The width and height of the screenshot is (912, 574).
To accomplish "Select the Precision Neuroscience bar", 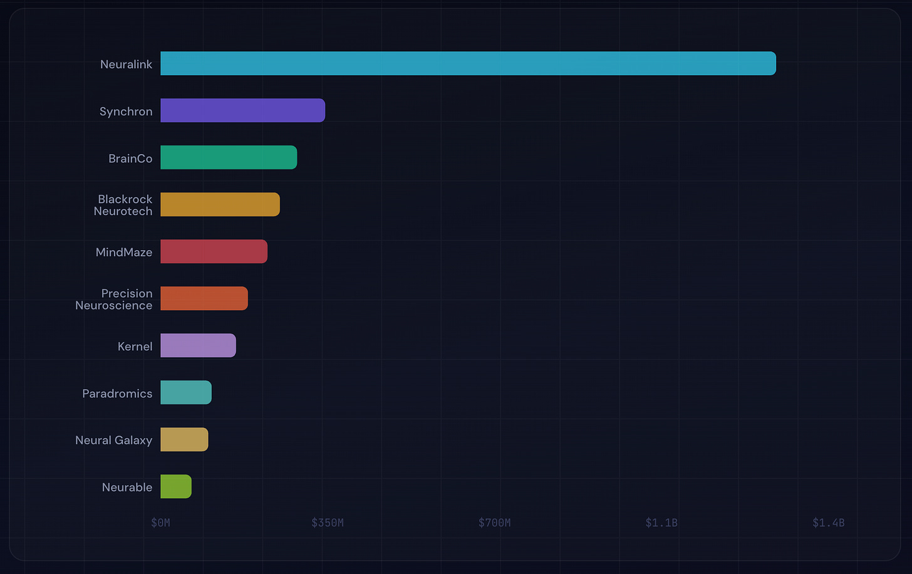I will click(x=204, y=298).
